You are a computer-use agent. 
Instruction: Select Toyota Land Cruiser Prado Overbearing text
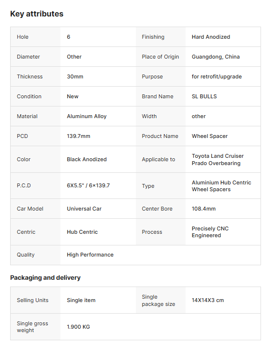click(x=217, y=159)
